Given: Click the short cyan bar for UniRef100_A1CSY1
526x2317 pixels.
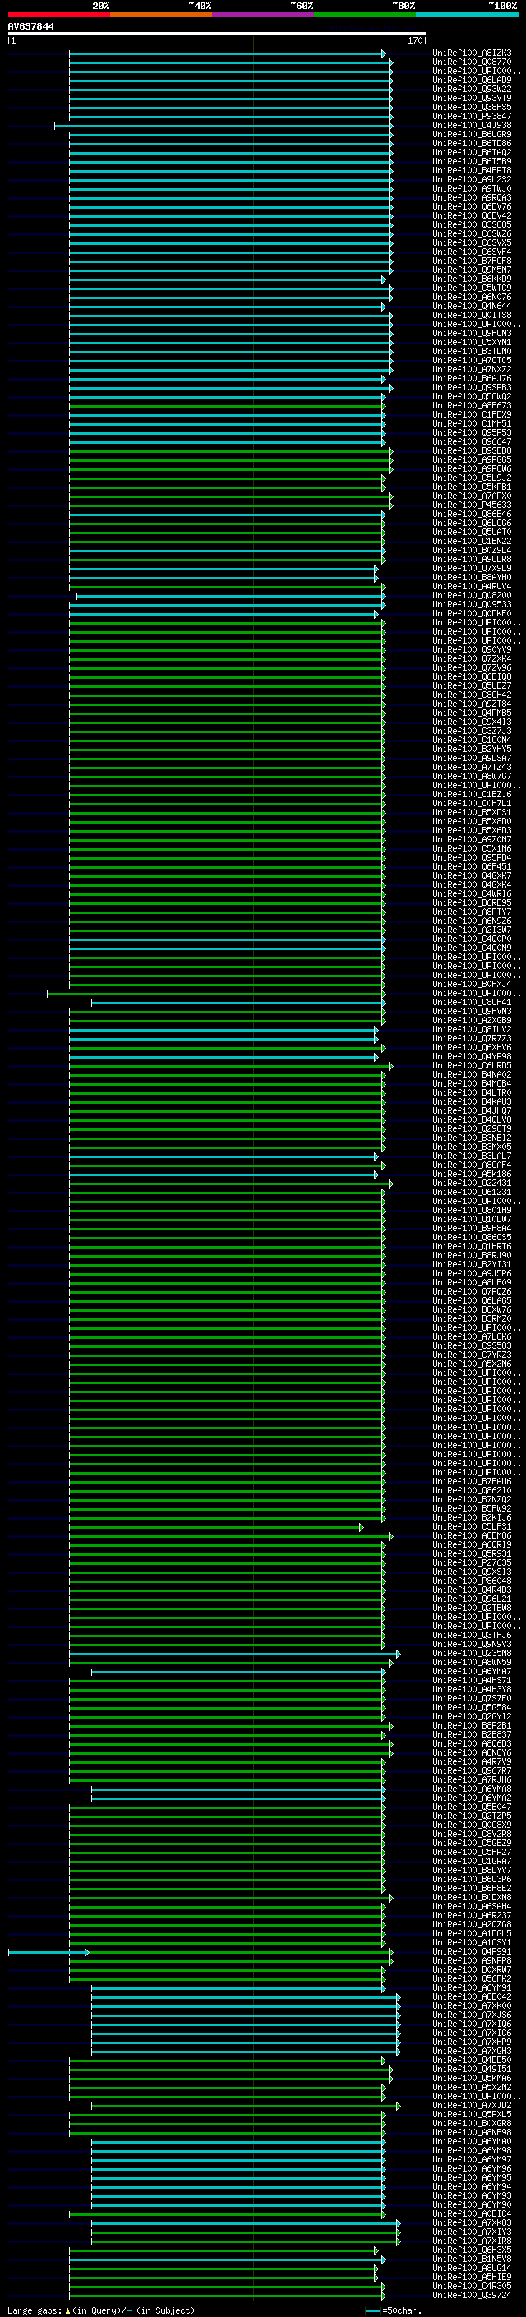Looking at the screenshot, I should (x=48, y=1952).
